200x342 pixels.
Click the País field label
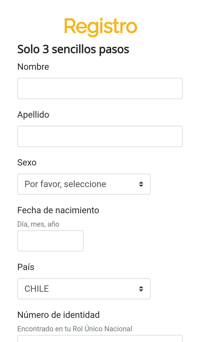click(x=26, y=267)
